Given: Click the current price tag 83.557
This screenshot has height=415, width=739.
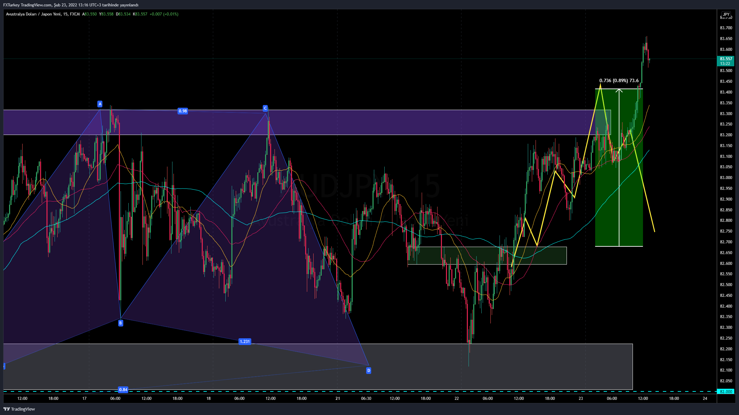Looking at the screenshot, I should tap(726, 59).
